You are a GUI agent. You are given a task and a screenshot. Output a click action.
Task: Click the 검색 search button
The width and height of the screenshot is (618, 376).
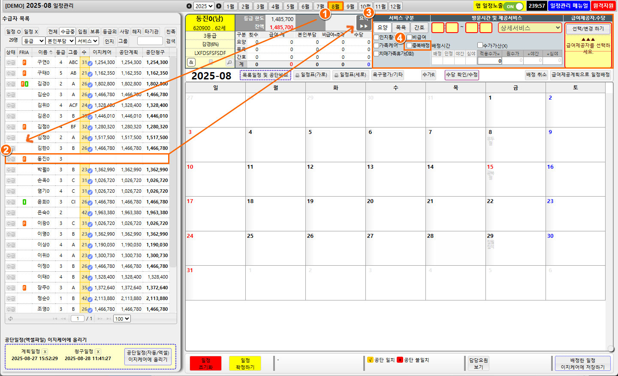tap(171, 41)
